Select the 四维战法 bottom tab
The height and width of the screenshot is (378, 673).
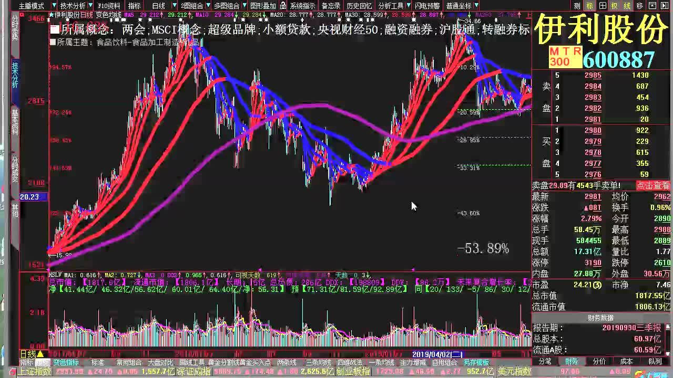350,362
